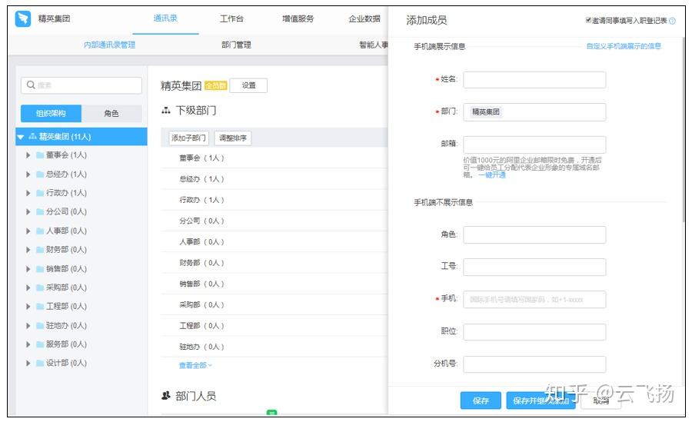Click the 董事会（1人） row in 下级部门 list

pyautogui.click(x=274, y=158)
